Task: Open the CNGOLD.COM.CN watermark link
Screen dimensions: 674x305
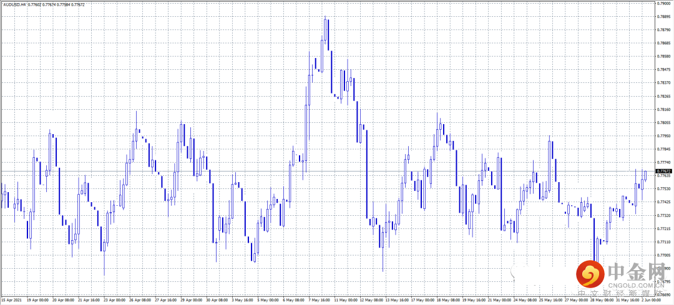Action: (635, 284)
